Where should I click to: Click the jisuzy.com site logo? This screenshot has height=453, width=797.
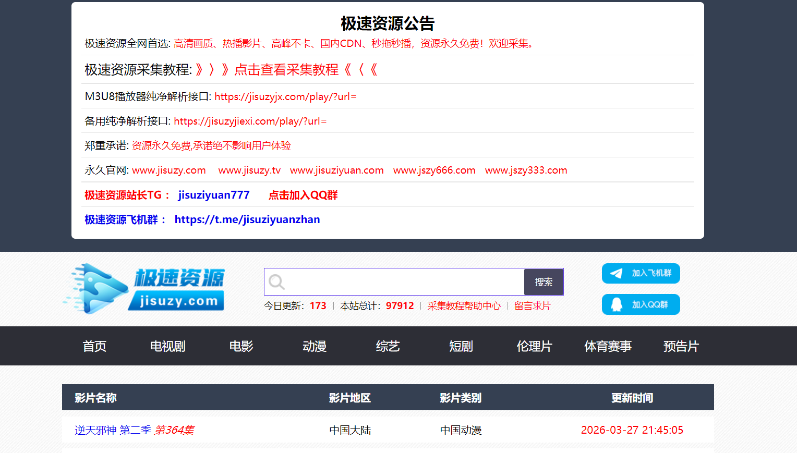pyautogui.click(x=144, y=289)
